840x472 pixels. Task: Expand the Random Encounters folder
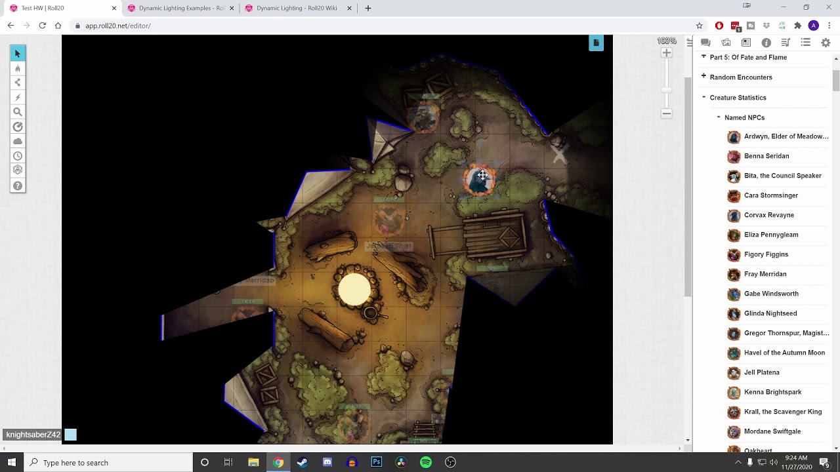click(x=703, y=77)
